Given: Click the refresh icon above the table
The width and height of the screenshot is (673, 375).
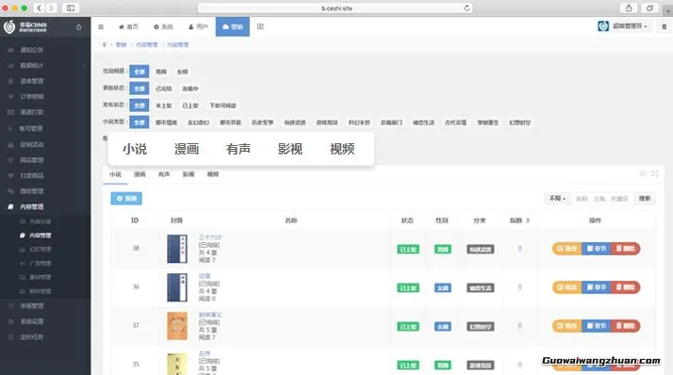Looking at the screenshot, I should tap(643, 173).
